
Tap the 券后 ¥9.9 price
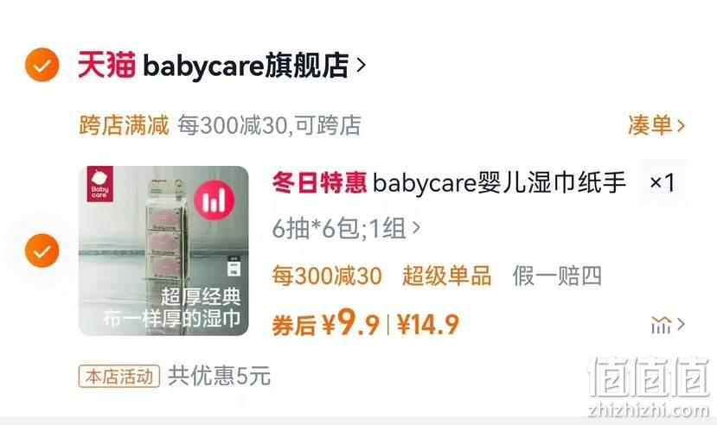325,324
